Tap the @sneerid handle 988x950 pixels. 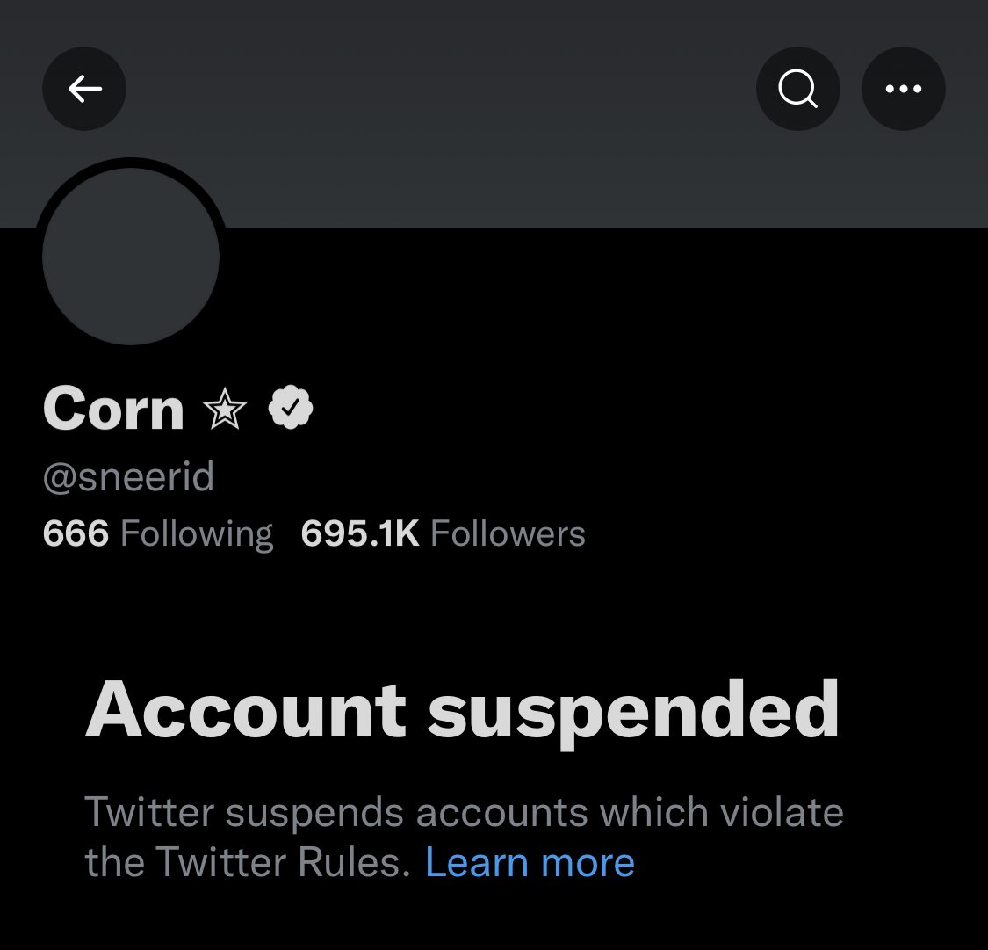click(x=128, y=477)
